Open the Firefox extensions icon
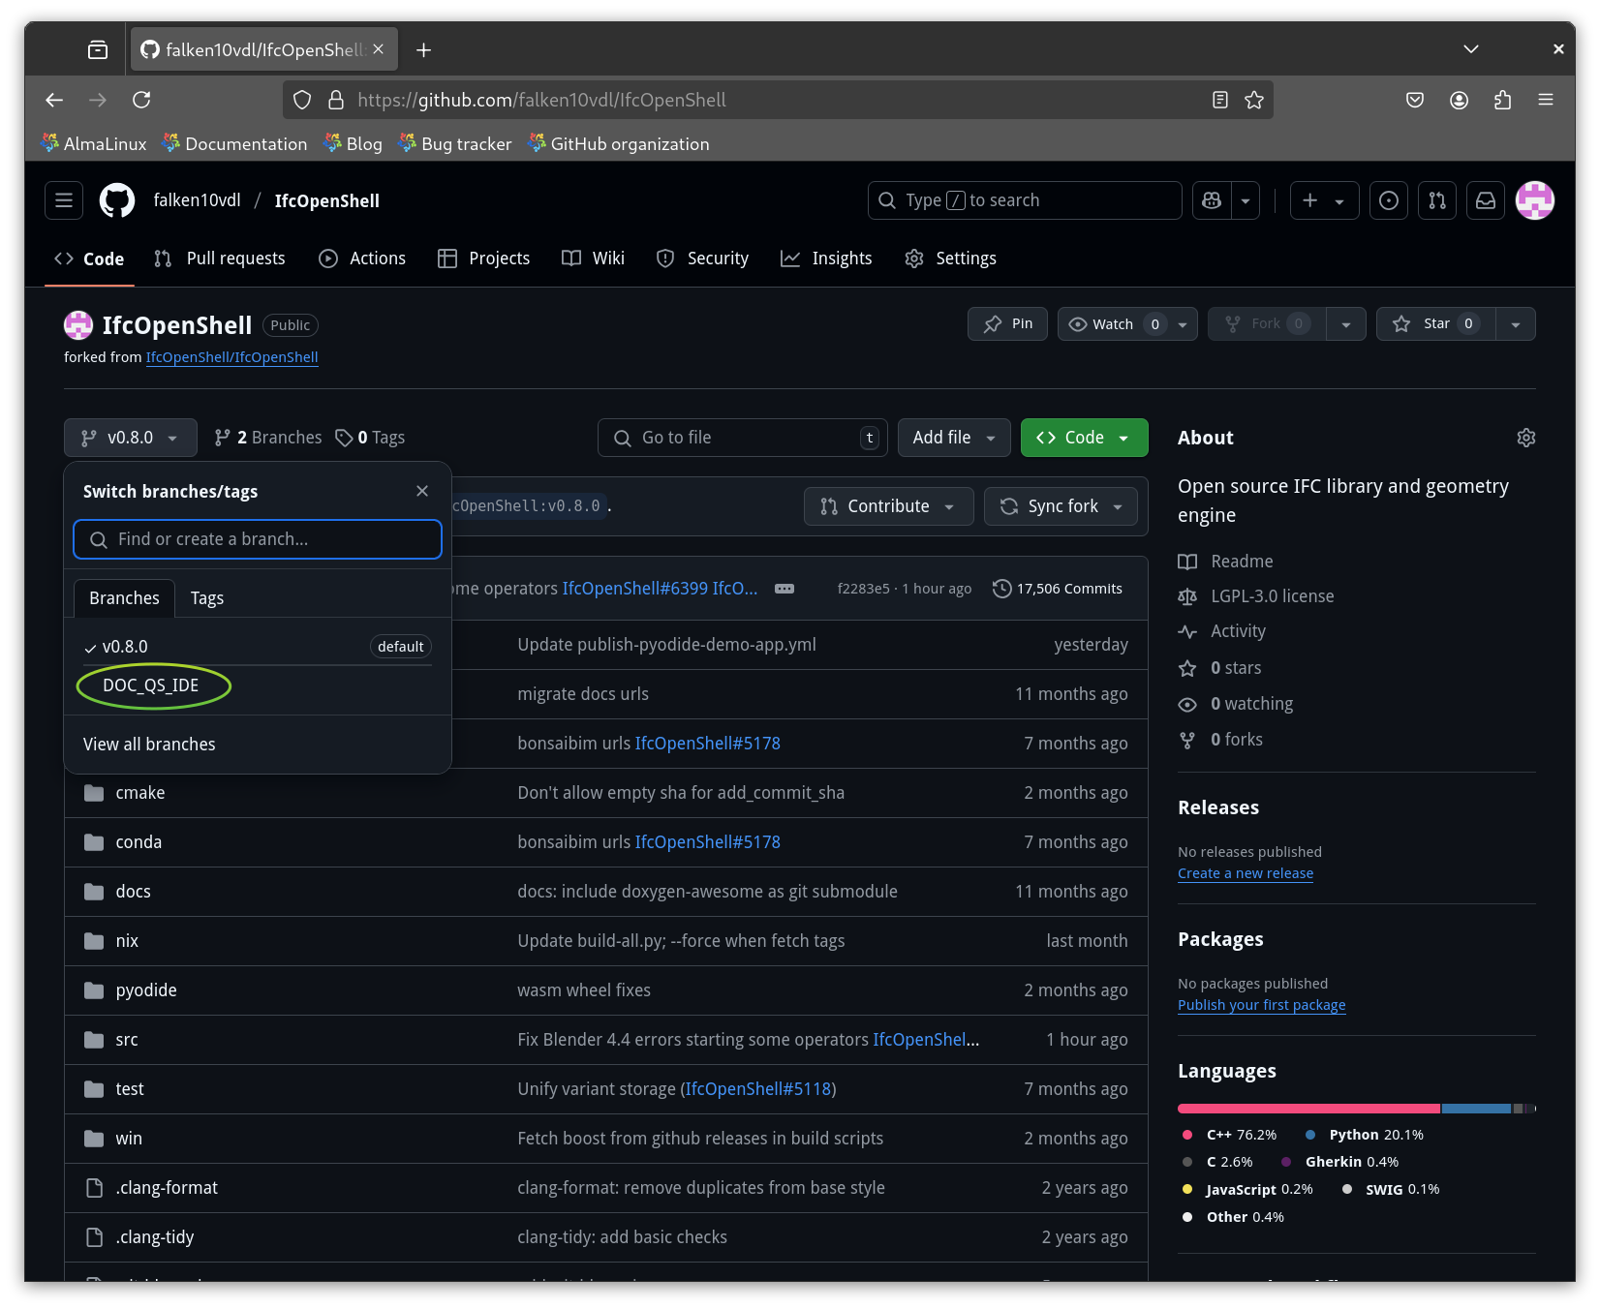This screenshot has height=1309, width=1600. [1502, 100]
